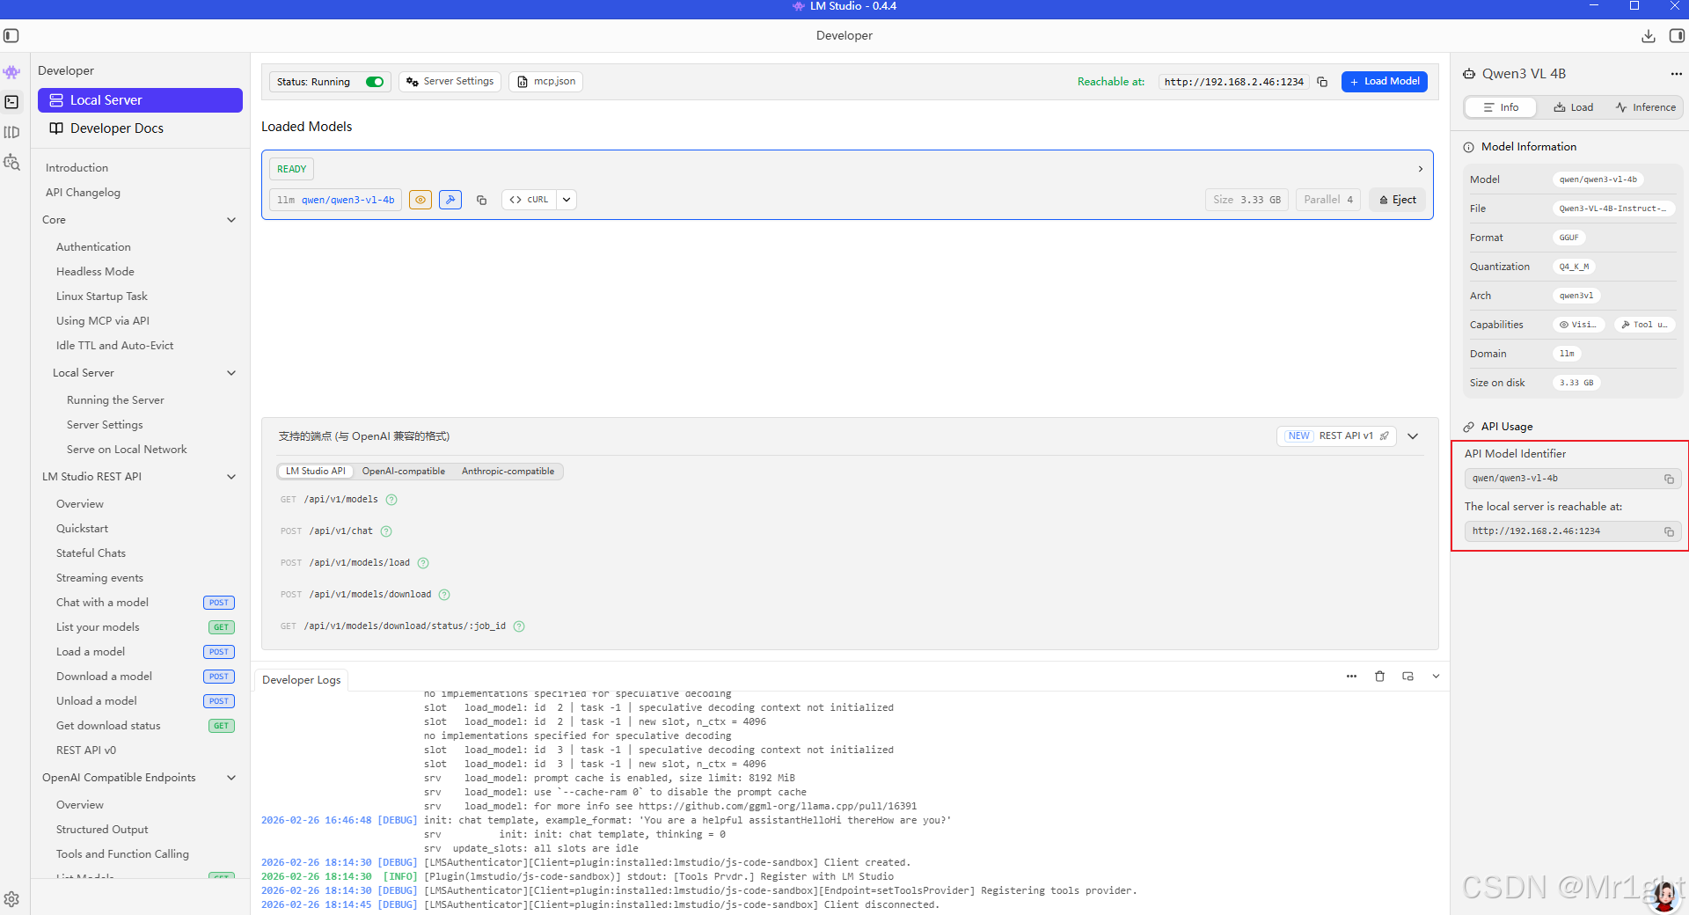Select the OpenAI-compatible endpoints tab
Screen dimensions: 1689x915
pos(404,472)
